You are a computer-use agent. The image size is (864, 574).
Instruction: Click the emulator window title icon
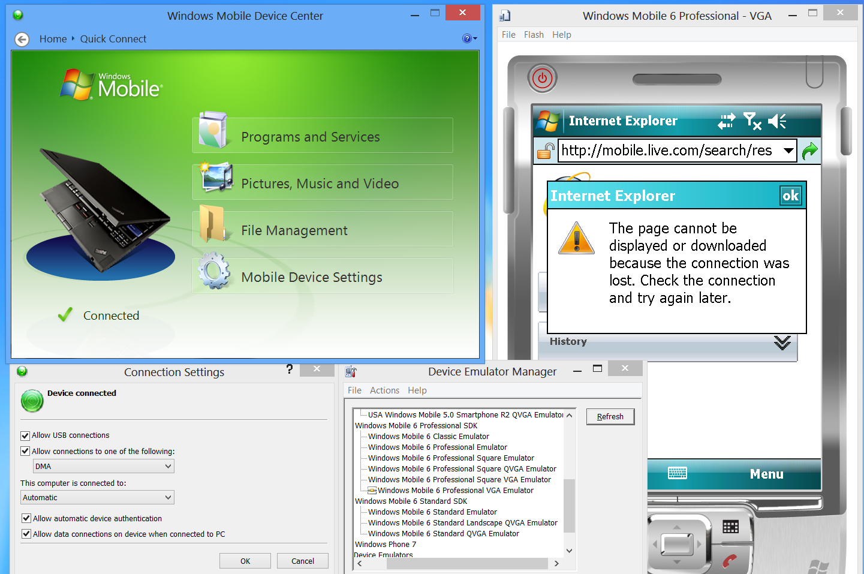tap(505, 16)
